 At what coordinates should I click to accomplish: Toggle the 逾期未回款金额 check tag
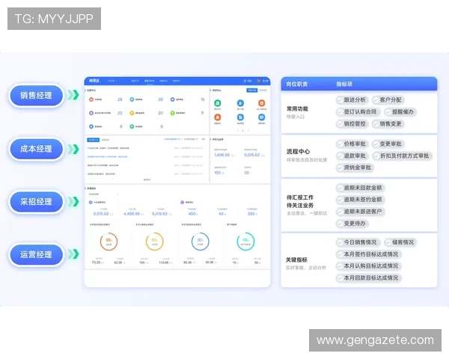360,188
